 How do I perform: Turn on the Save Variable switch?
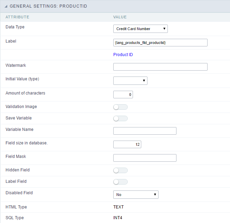pyautogui.click(x=121, y=118)
